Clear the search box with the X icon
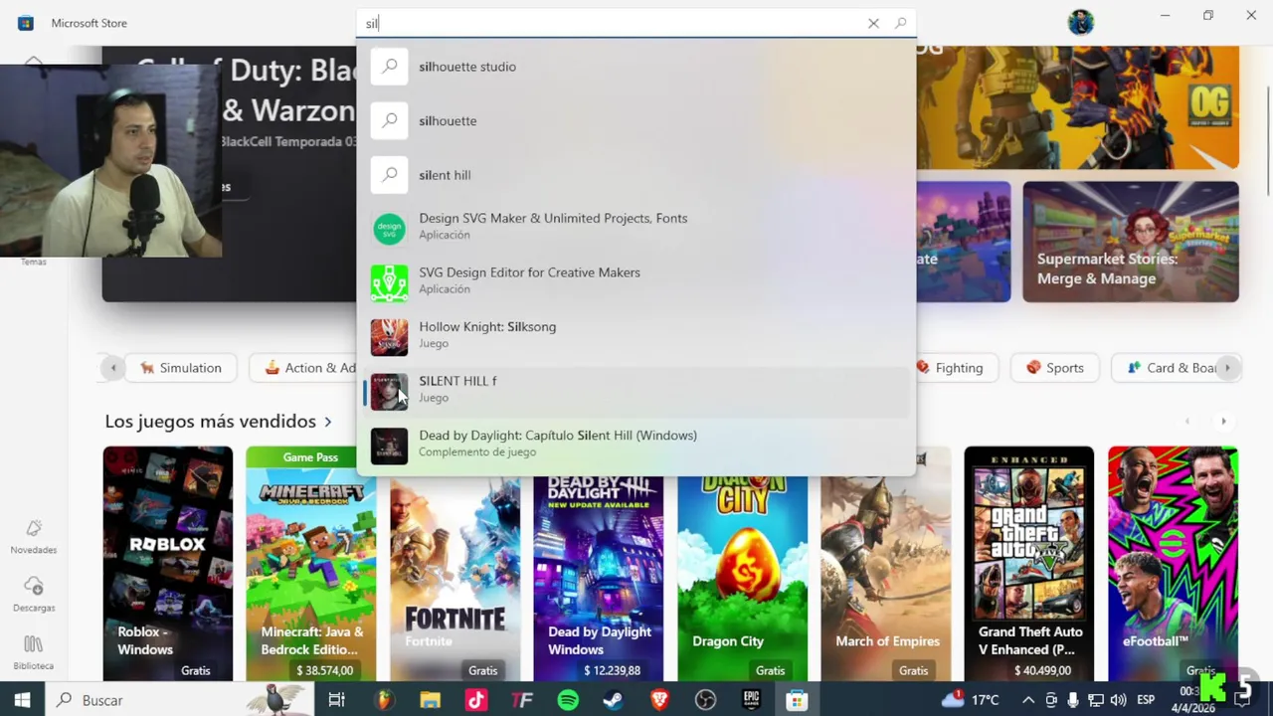The image size is (1273, 716). pos(873,23)
